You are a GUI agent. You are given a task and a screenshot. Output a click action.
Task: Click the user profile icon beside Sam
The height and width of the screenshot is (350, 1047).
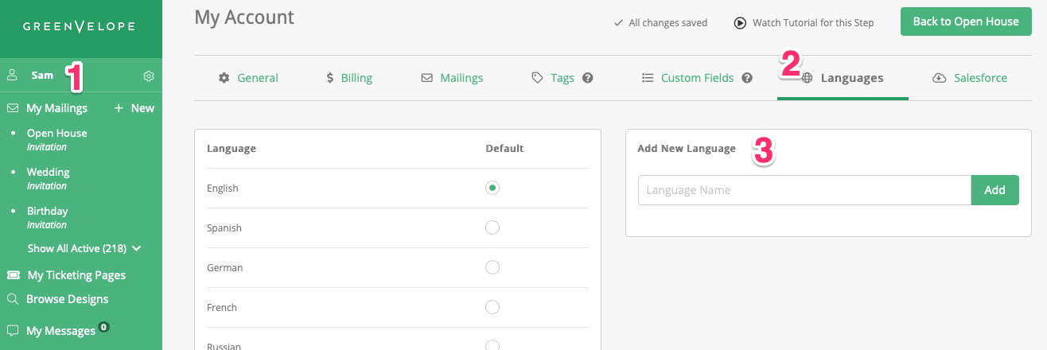12,76
